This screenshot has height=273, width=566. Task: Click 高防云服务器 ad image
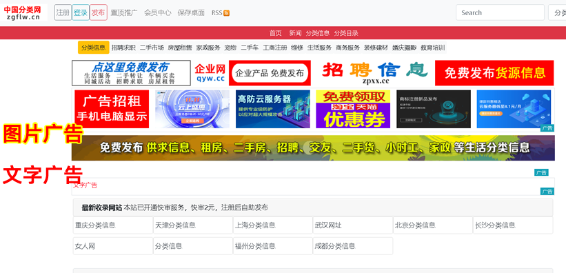coord(272,109)
